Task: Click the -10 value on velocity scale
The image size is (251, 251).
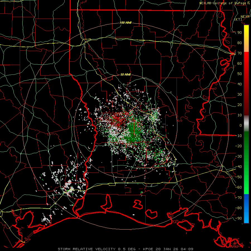Action: pos(238,136)
